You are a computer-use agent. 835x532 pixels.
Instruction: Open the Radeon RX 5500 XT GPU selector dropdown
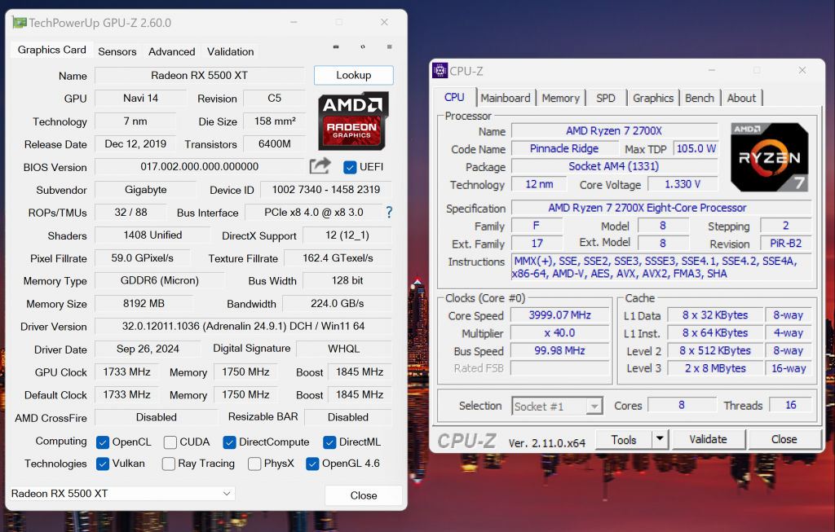click(122, 494)
